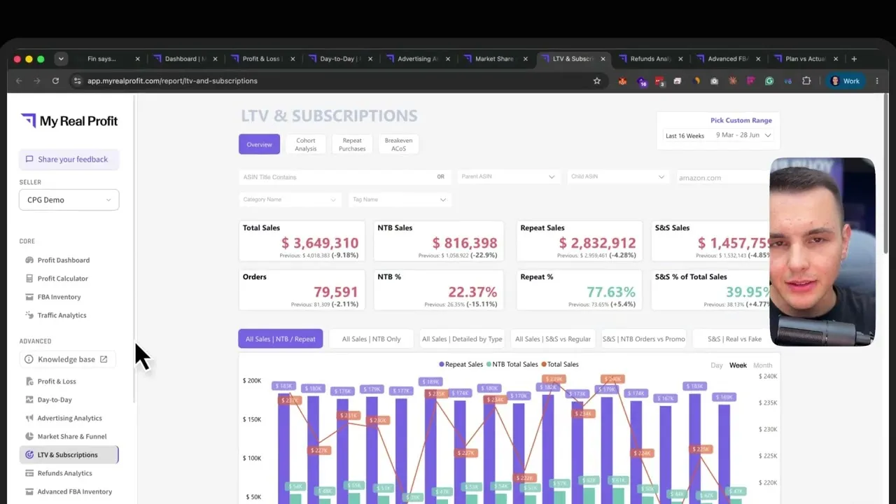Switch to Cohort Analysis tab
This screenshot has width=896, height=504.
(x=306, y=144)
